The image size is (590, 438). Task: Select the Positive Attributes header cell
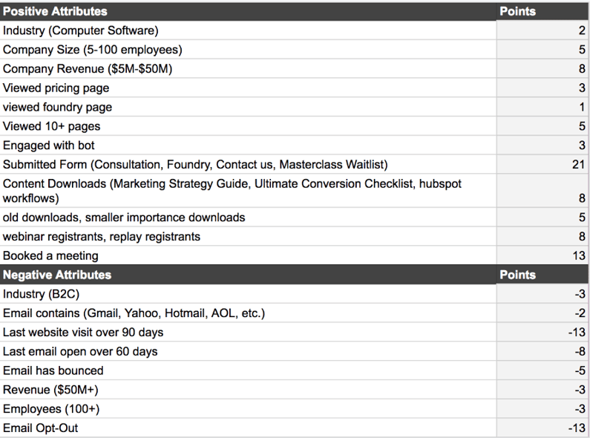coord(248,11)
